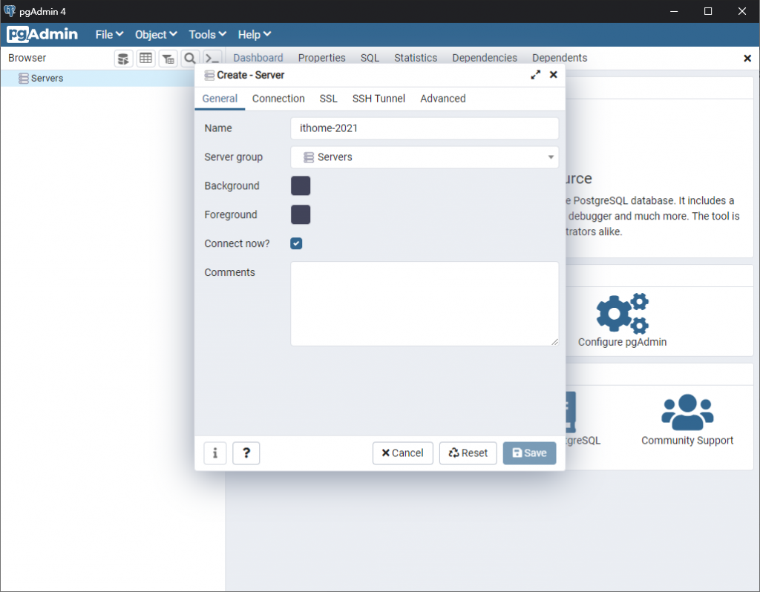Open the Search Objects magnifier icon
Image resolution: width=760 pixels, height=592 pixels.
[x=190, y=59]
